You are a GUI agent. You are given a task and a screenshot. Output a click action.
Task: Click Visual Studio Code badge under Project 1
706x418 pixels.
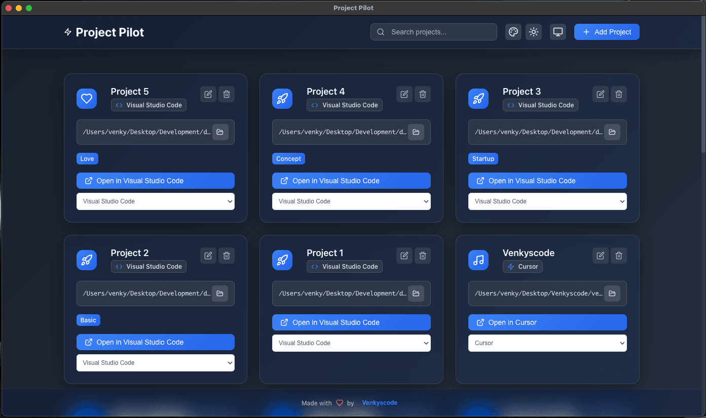coord(345,267)
